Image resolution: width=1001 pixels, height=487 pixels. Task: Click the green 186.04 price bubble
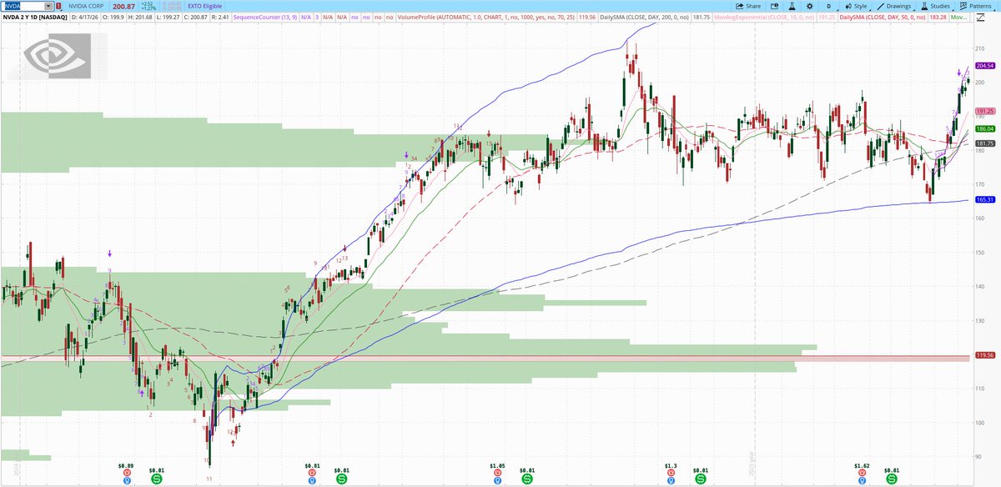click(x=985, y=128)
